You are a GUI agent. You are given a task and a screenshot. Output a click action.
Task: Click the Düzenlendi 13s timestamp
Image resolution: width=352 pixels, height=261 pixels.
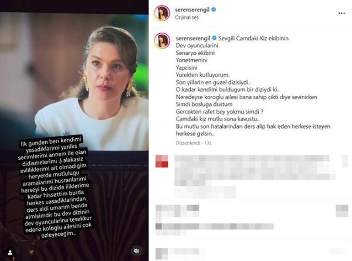[193, 143]
